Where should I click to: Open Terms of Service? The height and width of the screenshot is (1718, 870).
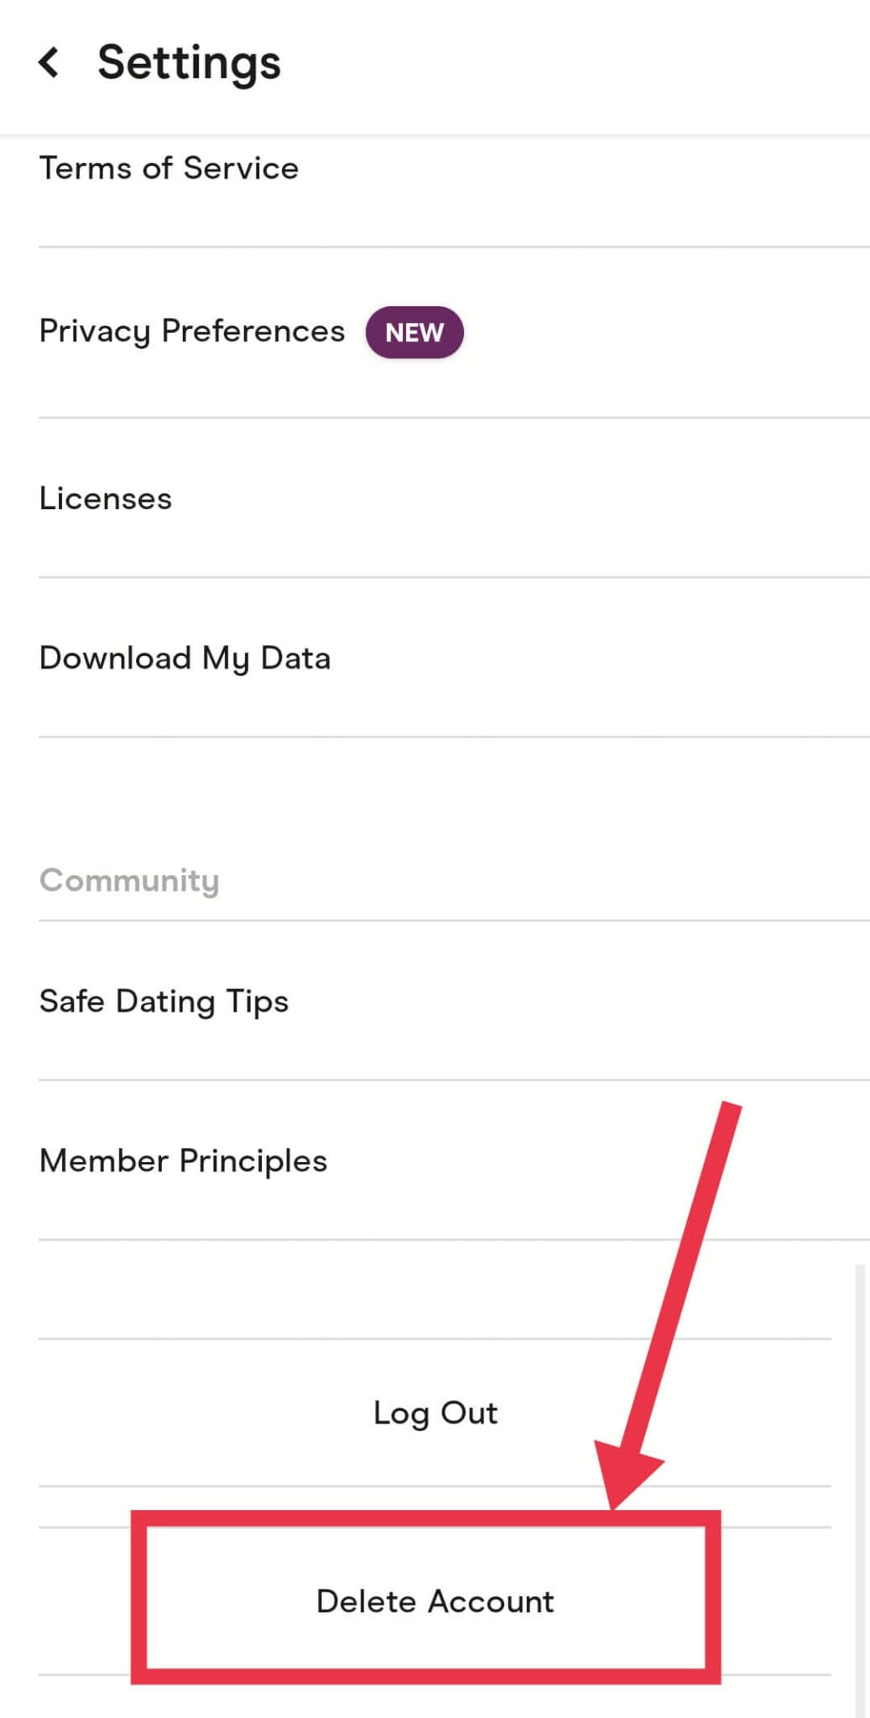point(169,169)
